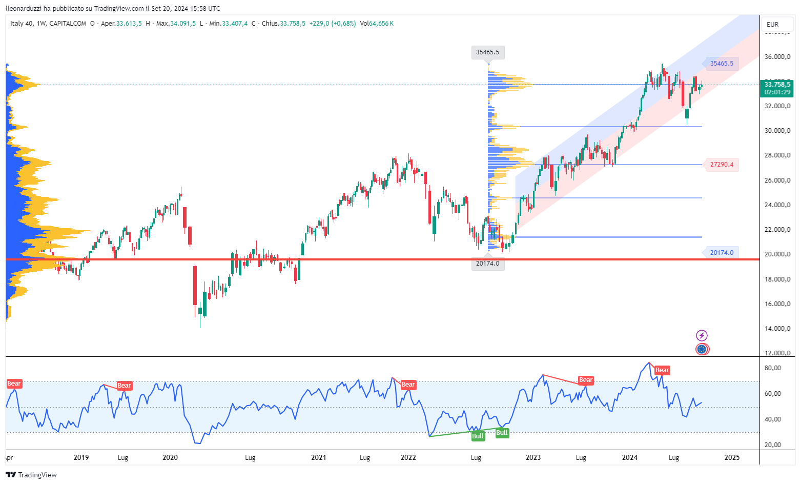801x484 pixels.
Task: Open the EUR currency box
Action: pos(778,24)
